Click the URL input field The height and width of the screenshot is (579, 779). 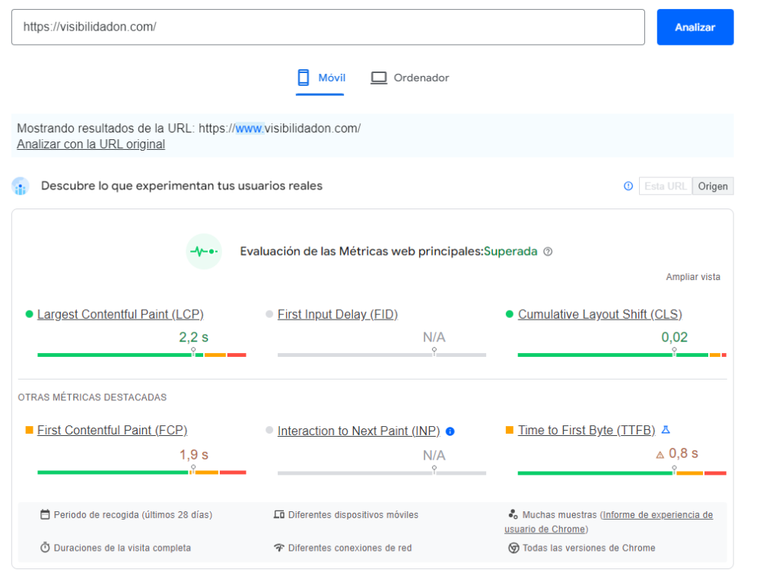point(327,27)
